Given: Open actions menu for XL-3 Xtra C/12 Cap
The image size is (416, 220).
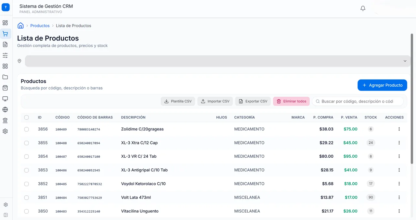Looking at the screenshot, I should pos(399,143).
